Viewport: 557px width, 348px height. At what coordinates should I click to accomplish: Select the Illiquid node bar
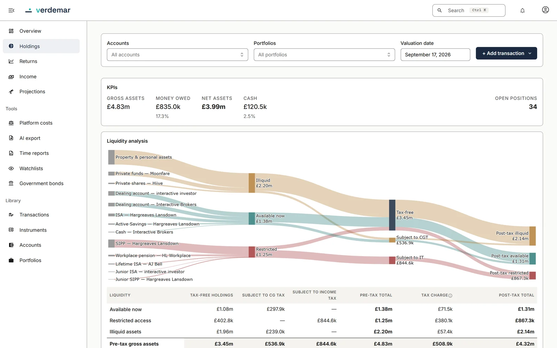pyautogui.click(x=252, y=183)
